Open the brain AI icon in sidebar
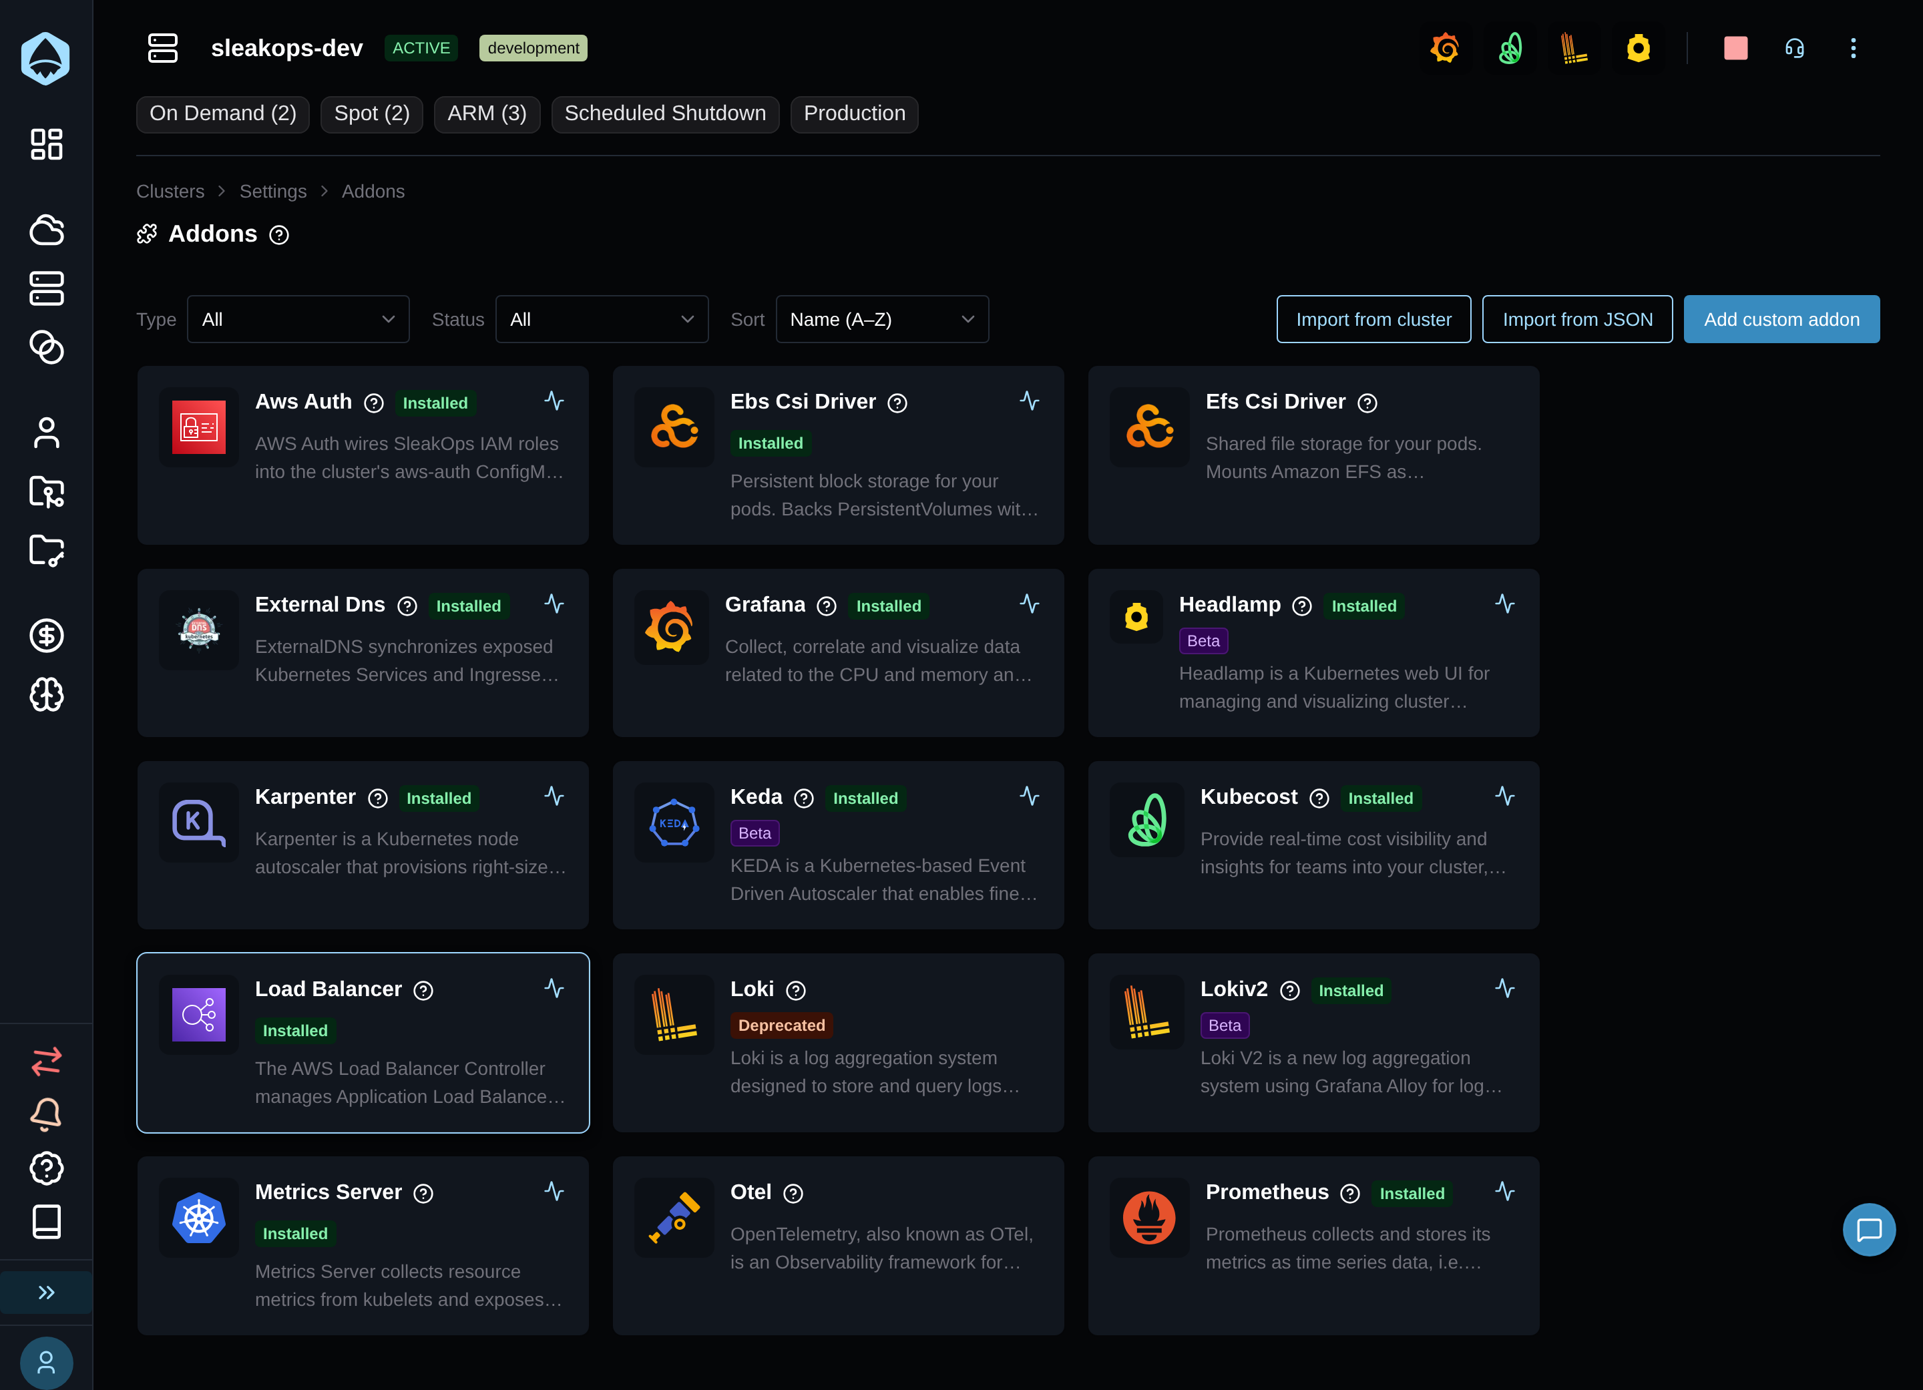Image resolution: width=1923 pixels, height=1390 pixels. point(47,695)
